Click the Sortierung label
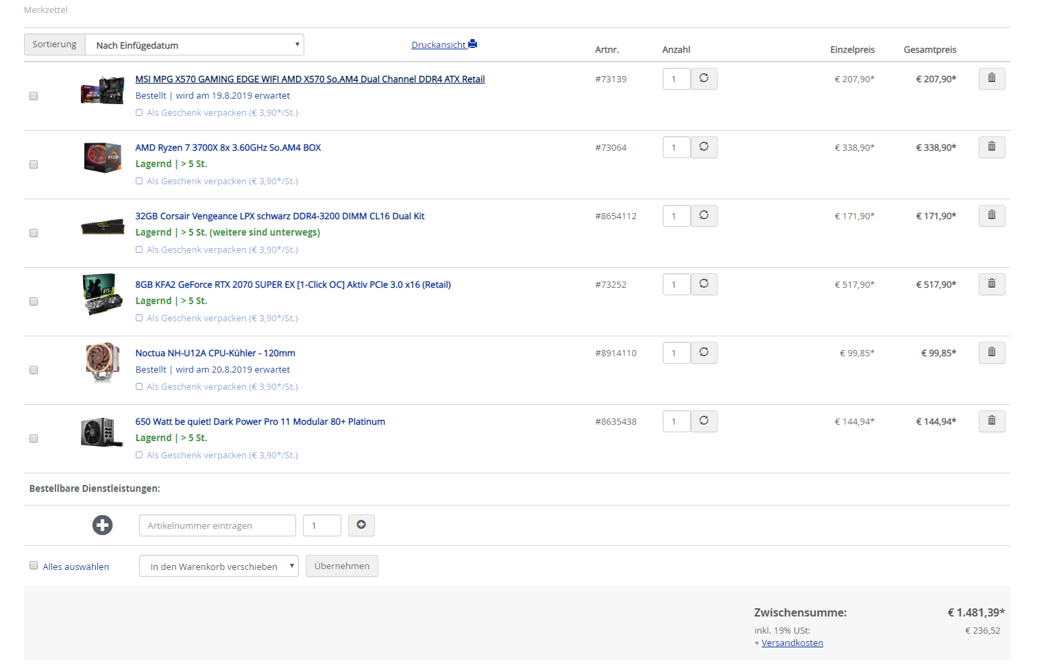 (55, 45)
